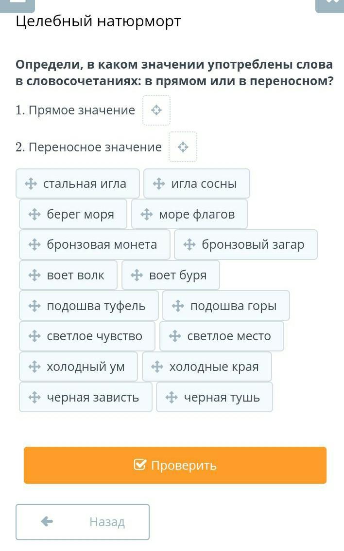Click the move icon of 'игла сосны'

click(159, 184)
